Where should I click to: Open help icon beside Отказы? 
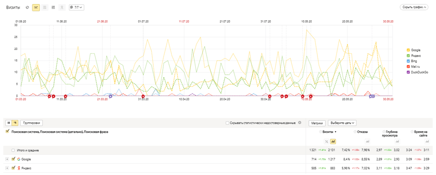(355, 132)
